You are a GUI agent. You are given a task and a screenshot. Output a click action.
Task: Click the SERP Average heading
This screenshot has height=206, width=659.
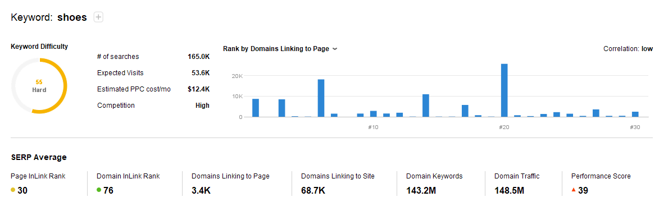pos(39,158)
